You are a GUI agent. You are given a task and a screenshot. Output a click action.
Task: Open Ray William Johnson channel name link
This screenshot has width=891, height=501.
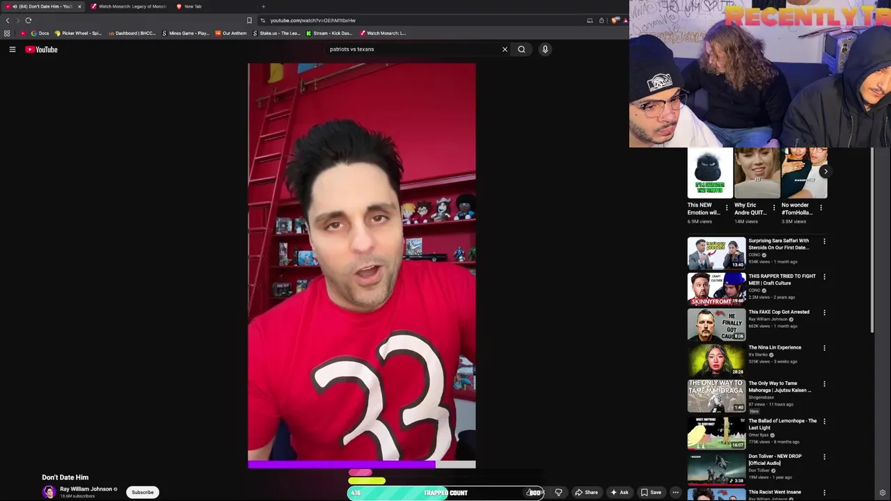coord(86,489)
